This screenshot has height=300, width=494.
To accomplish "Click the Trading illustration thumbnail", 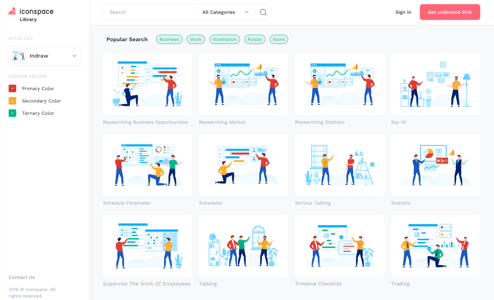I will 435,246.
